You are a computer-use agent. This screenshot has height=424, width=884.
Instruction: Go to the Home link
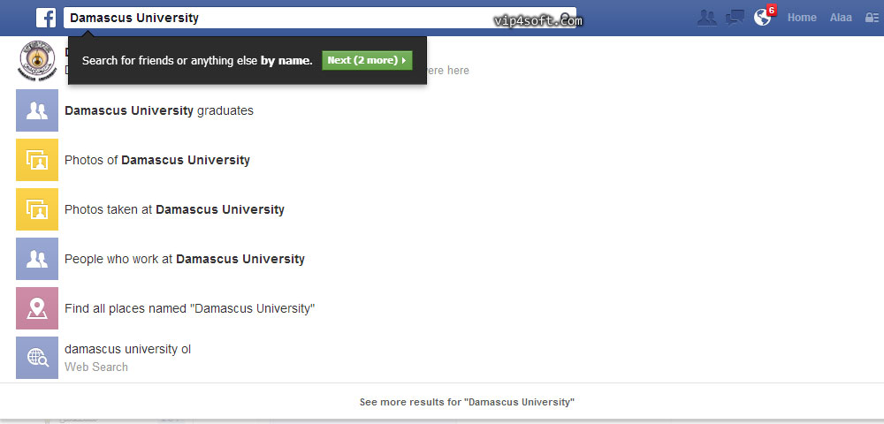coord(802,18)
